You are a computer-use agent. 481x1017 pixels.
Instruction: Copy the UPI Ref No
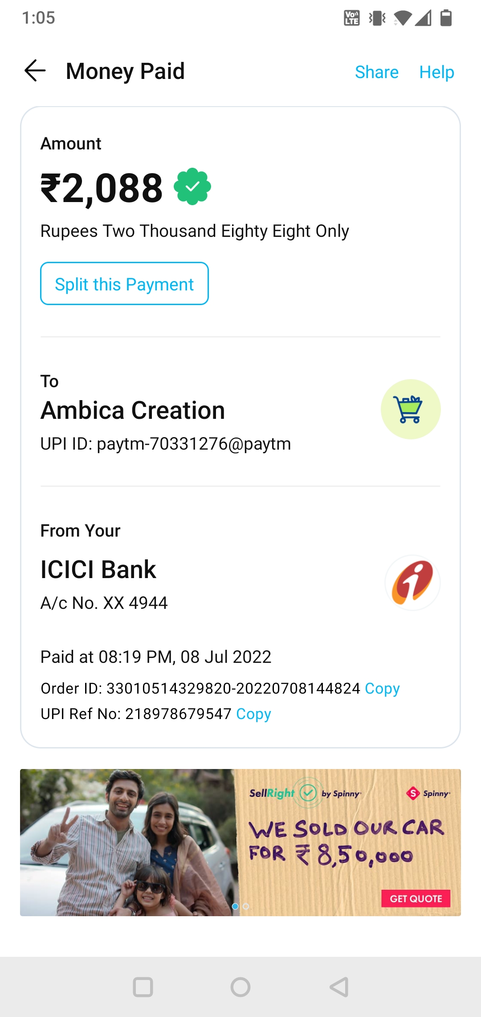(x=253, y=714)
